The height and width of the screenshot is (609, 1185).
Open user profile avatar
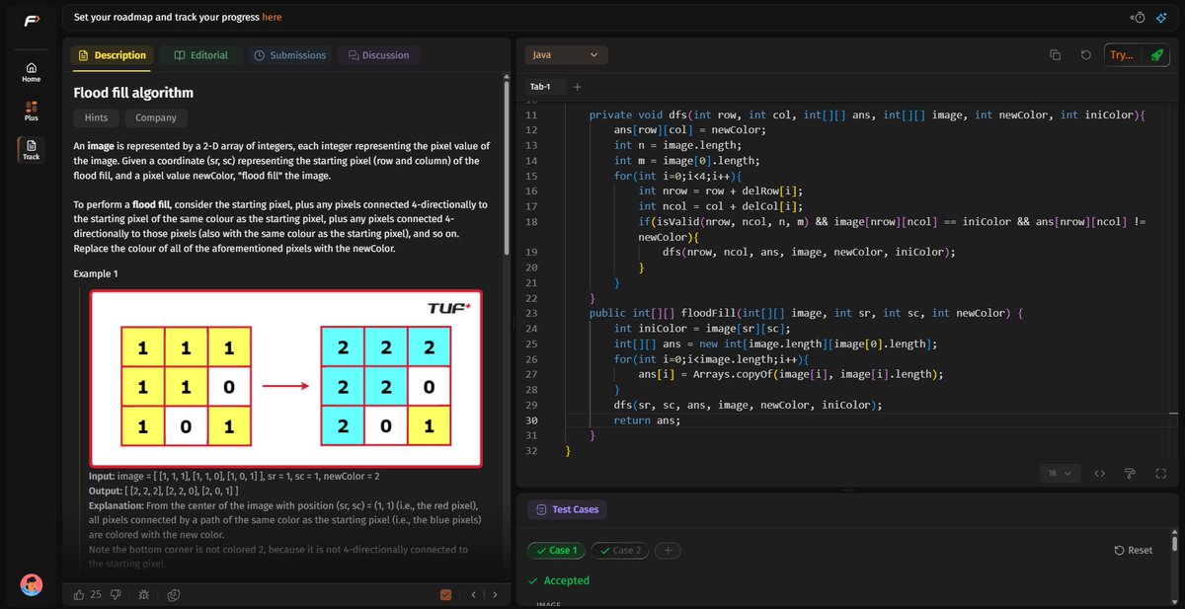[x=32, y=585]
